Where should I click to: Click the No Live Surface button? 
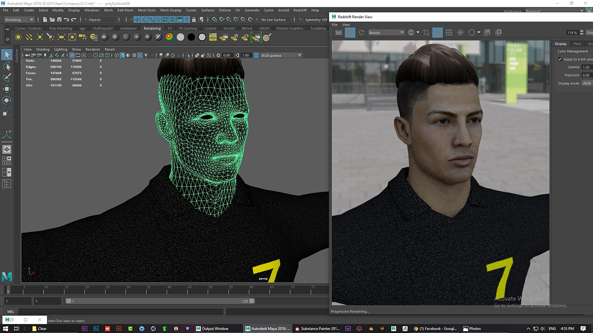click(273, 20)
